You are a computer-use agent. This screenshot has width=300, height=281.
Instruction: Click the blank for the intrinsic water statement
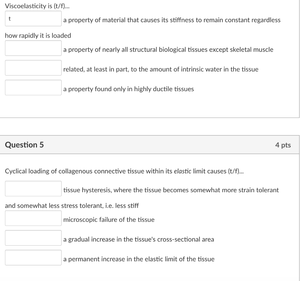click(33, 68)
